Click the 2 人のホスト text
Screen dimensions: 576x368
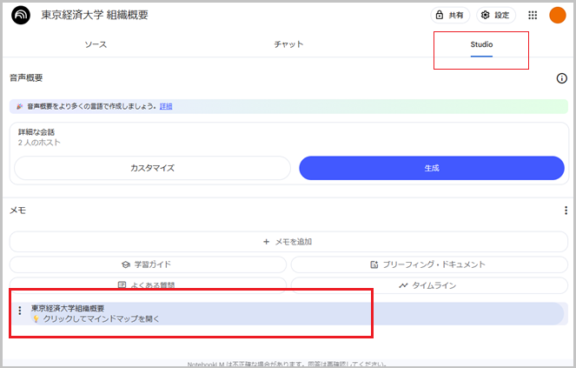pos(39,143)
